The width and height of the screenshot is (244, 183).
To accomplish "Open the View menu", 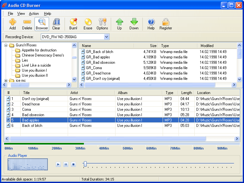I will (x=21, y=14).
